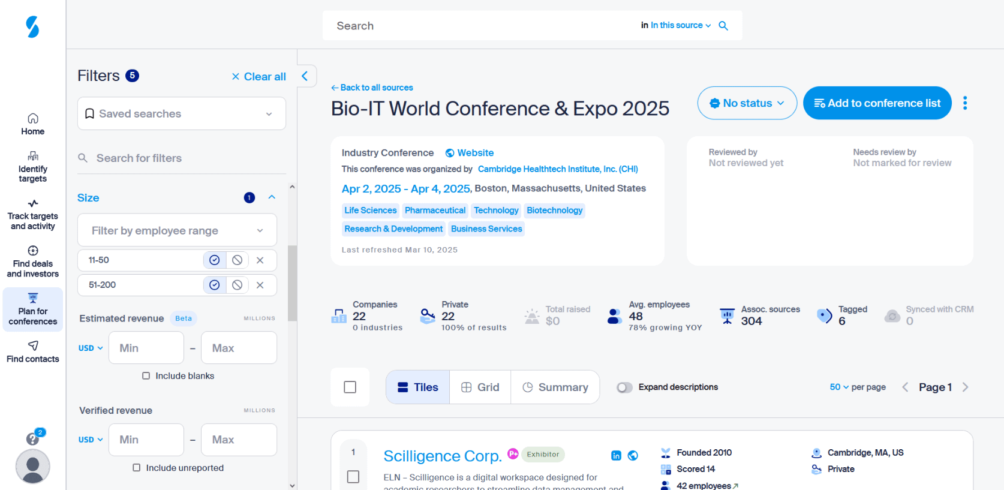Open Plan for conferences section

[32, 309]
